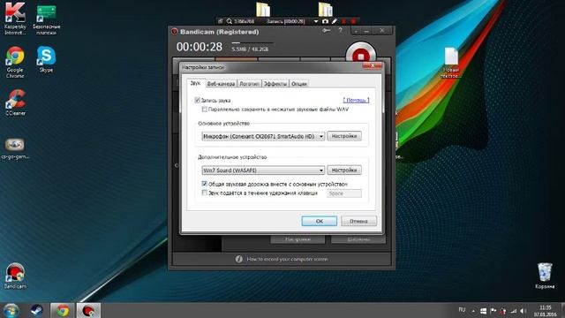This screenshot has width=565, height=318.
Task: Open dropdown arrow on the recording bar
Action: coord(316,21)
